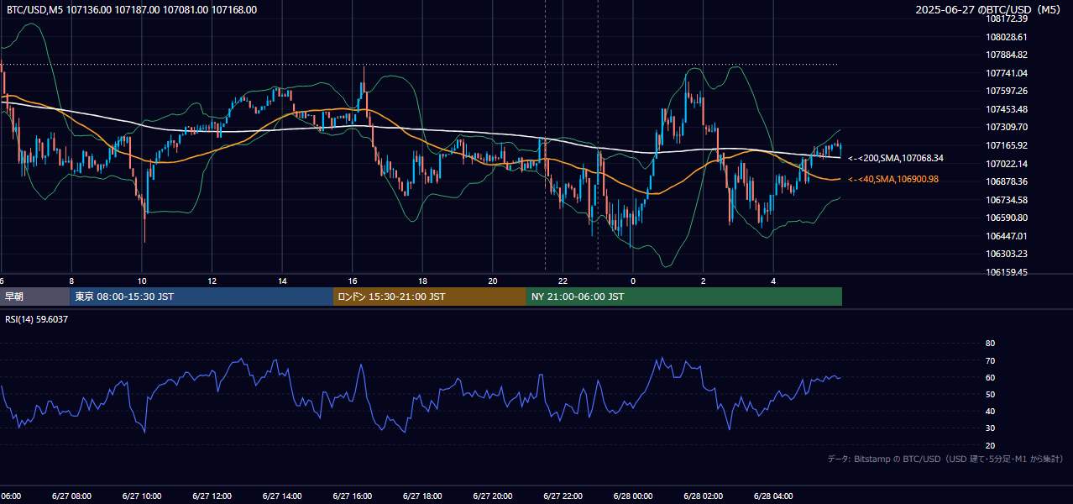Click price level 107309.70 on the axis
1073x504 pixels.
coord(1007,127)
